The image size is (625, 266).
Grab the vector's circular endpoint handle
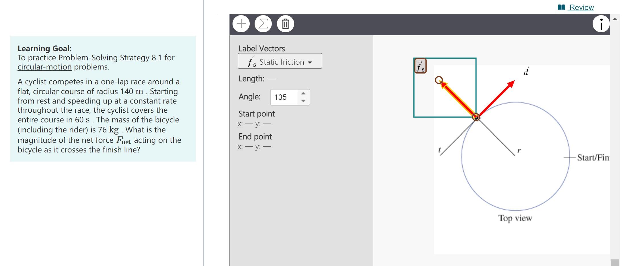pos(439,81)
